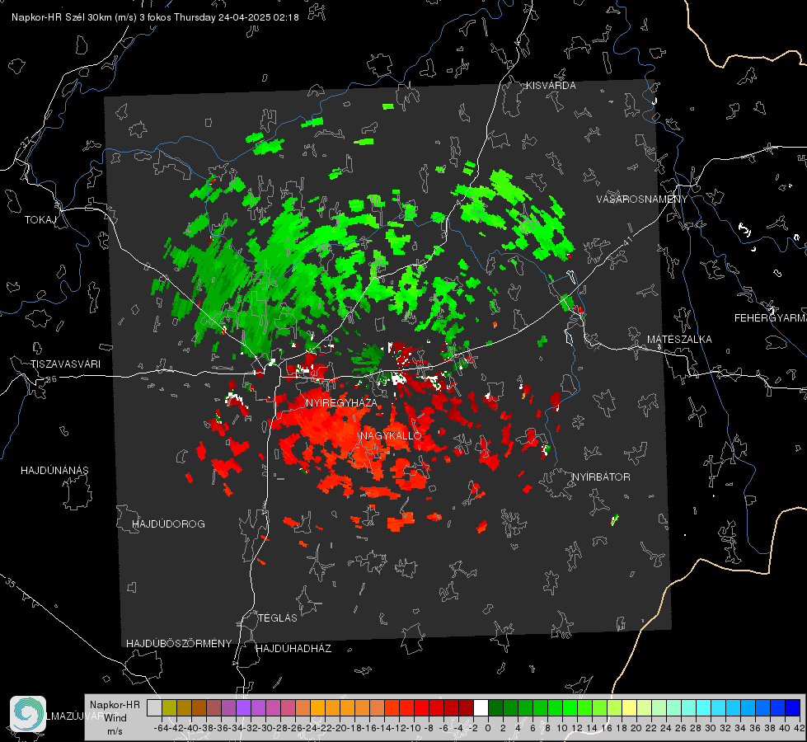Click the FEHÉRGYARMAT label at right edge
This screenshot has height=742, width=807.
click(770, 318)
